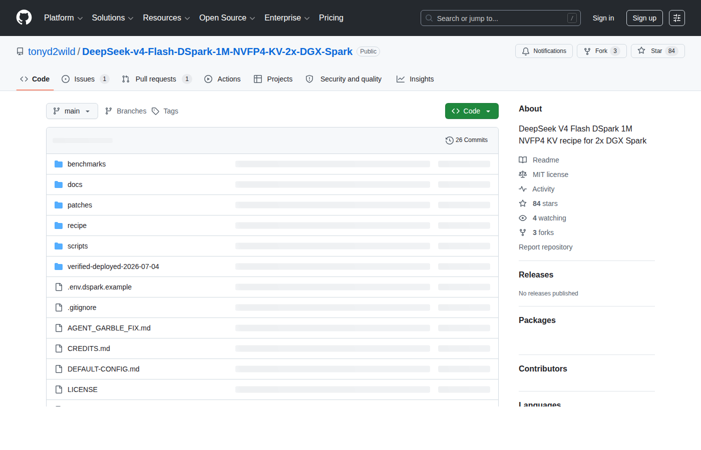Viewport: 701px width, 450px height.
Task: Switch to the Issues tab
Action: (85, 79)
